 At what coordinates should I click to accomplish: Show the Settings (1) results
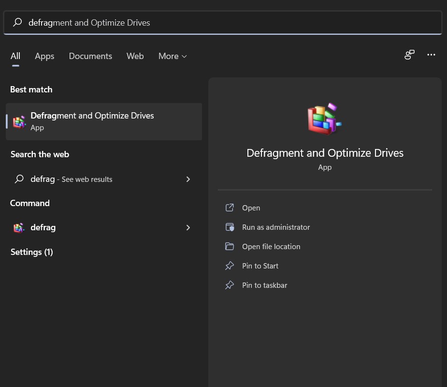coord(31,252)
